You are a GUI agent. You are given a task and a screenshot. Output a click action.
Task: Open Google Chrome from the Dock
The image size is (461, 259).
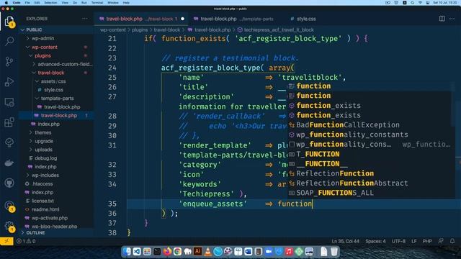[177, 251]
